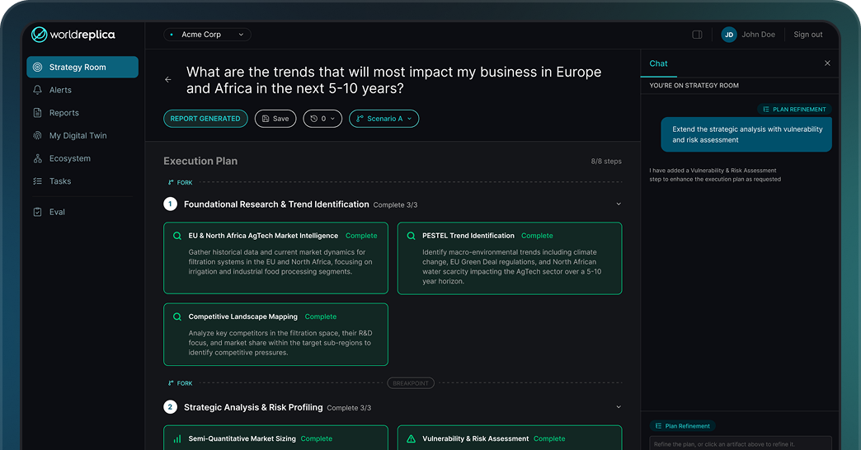
Task: Click the Tasks checklist icon
Action: [37, 181]
